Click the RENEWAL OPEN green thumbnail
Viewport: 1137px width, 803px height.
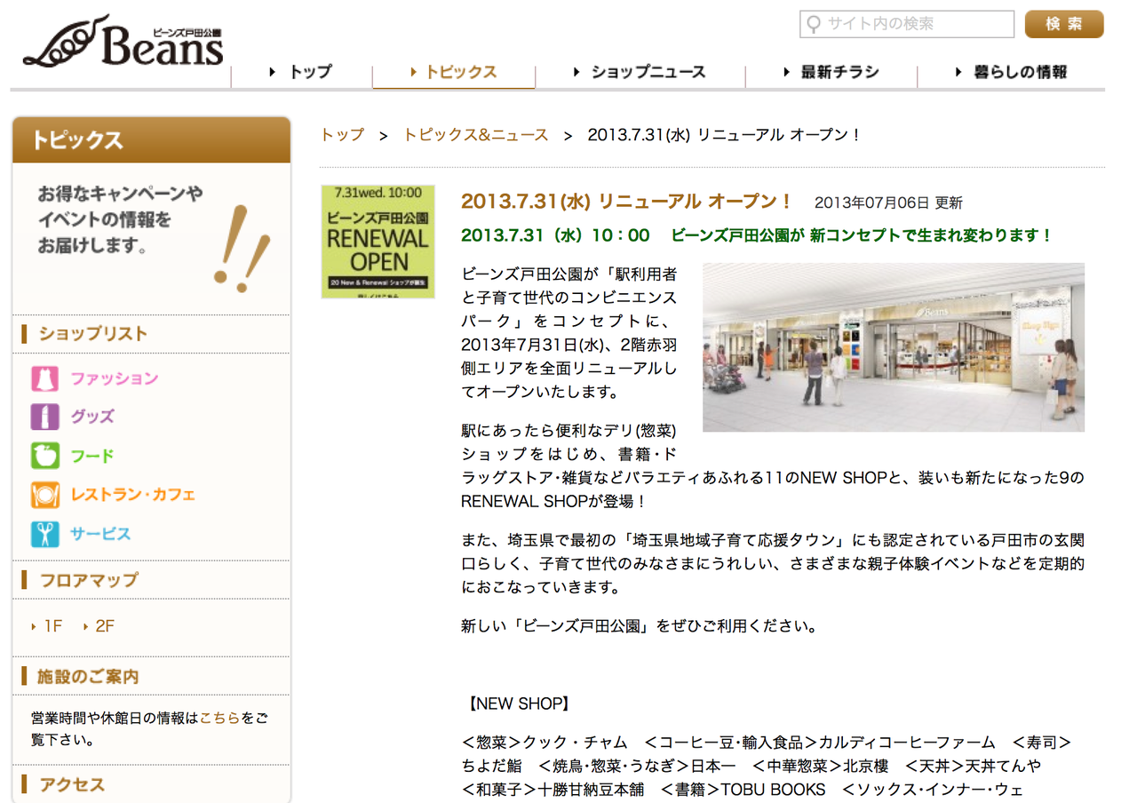pos(378,242)
